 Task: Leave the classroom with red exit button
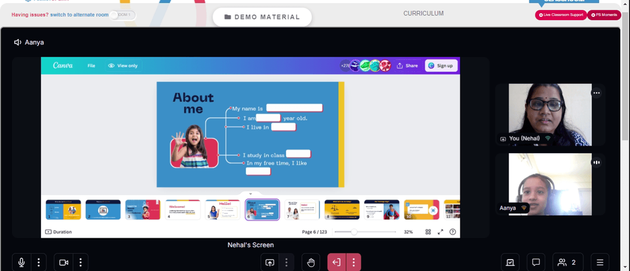tap(336, 263)
